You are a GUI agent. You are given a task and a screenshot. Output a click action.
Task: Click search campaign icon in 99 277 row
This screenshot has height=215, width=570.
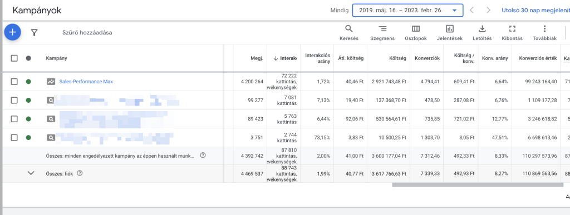click(x=51, y=101)
